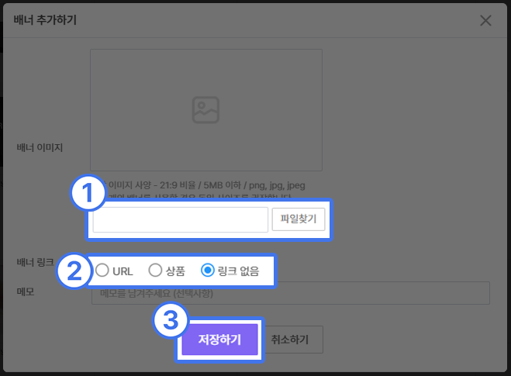Click the image placeholder icon in preview

(x=205, y=110)
